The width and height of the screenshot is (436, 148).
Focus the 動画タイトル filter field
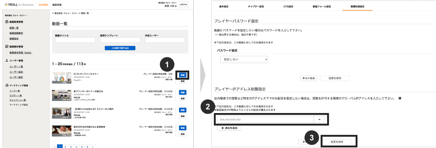75,40
